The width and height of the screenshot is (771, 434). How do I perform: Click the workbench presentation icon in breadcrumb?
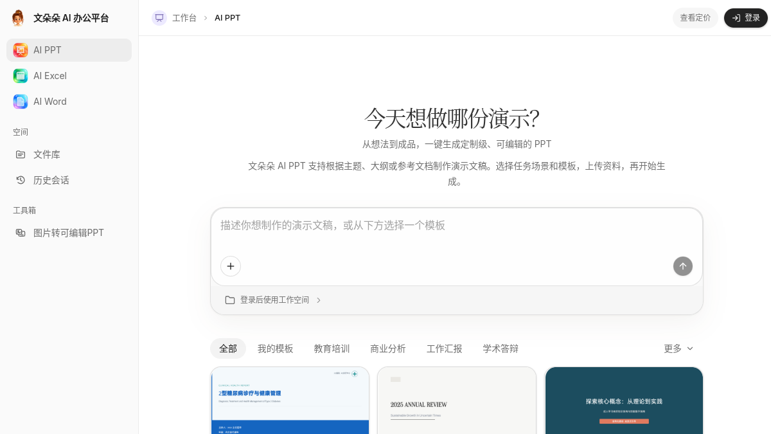point(159,18)
